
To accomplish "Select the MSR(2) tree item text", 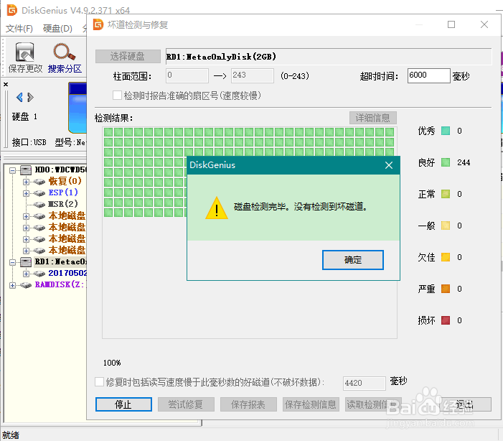I will (63, 204).
